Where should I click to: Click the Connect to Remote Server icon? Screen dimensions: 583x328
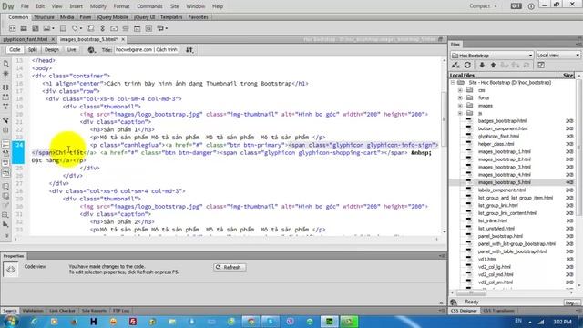pyautogui.click(x=455, y=65)
